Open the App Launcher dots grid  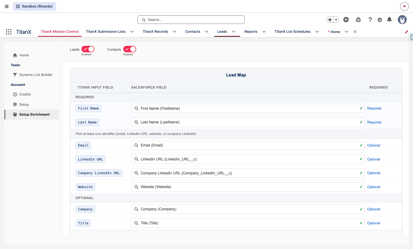click(9, 32)
